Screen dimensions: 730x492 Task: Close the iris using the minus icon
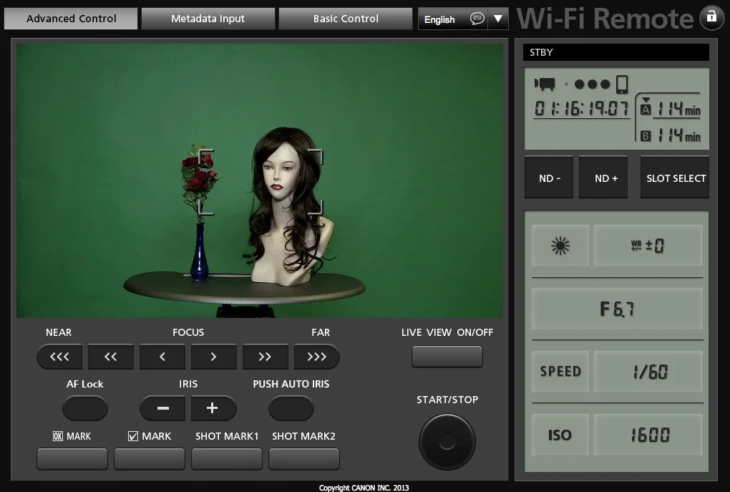(162, 408)
